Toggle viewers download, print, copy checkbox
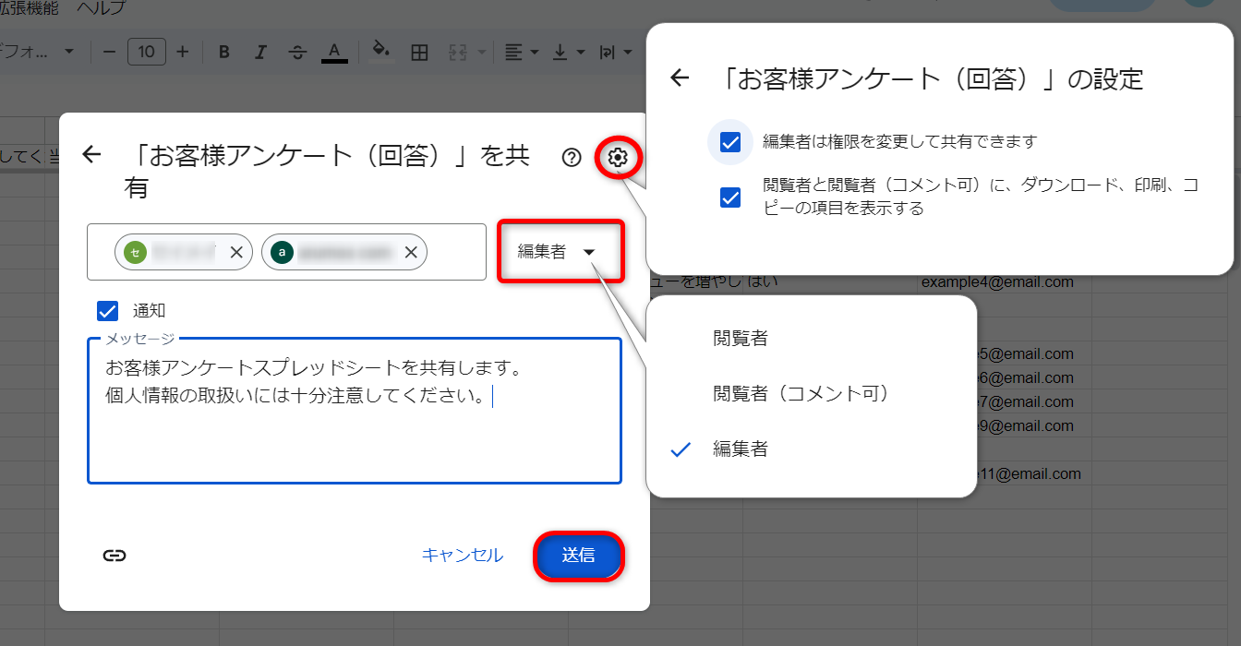Viewport: 1241px width, 646px height. coord(730,197)
